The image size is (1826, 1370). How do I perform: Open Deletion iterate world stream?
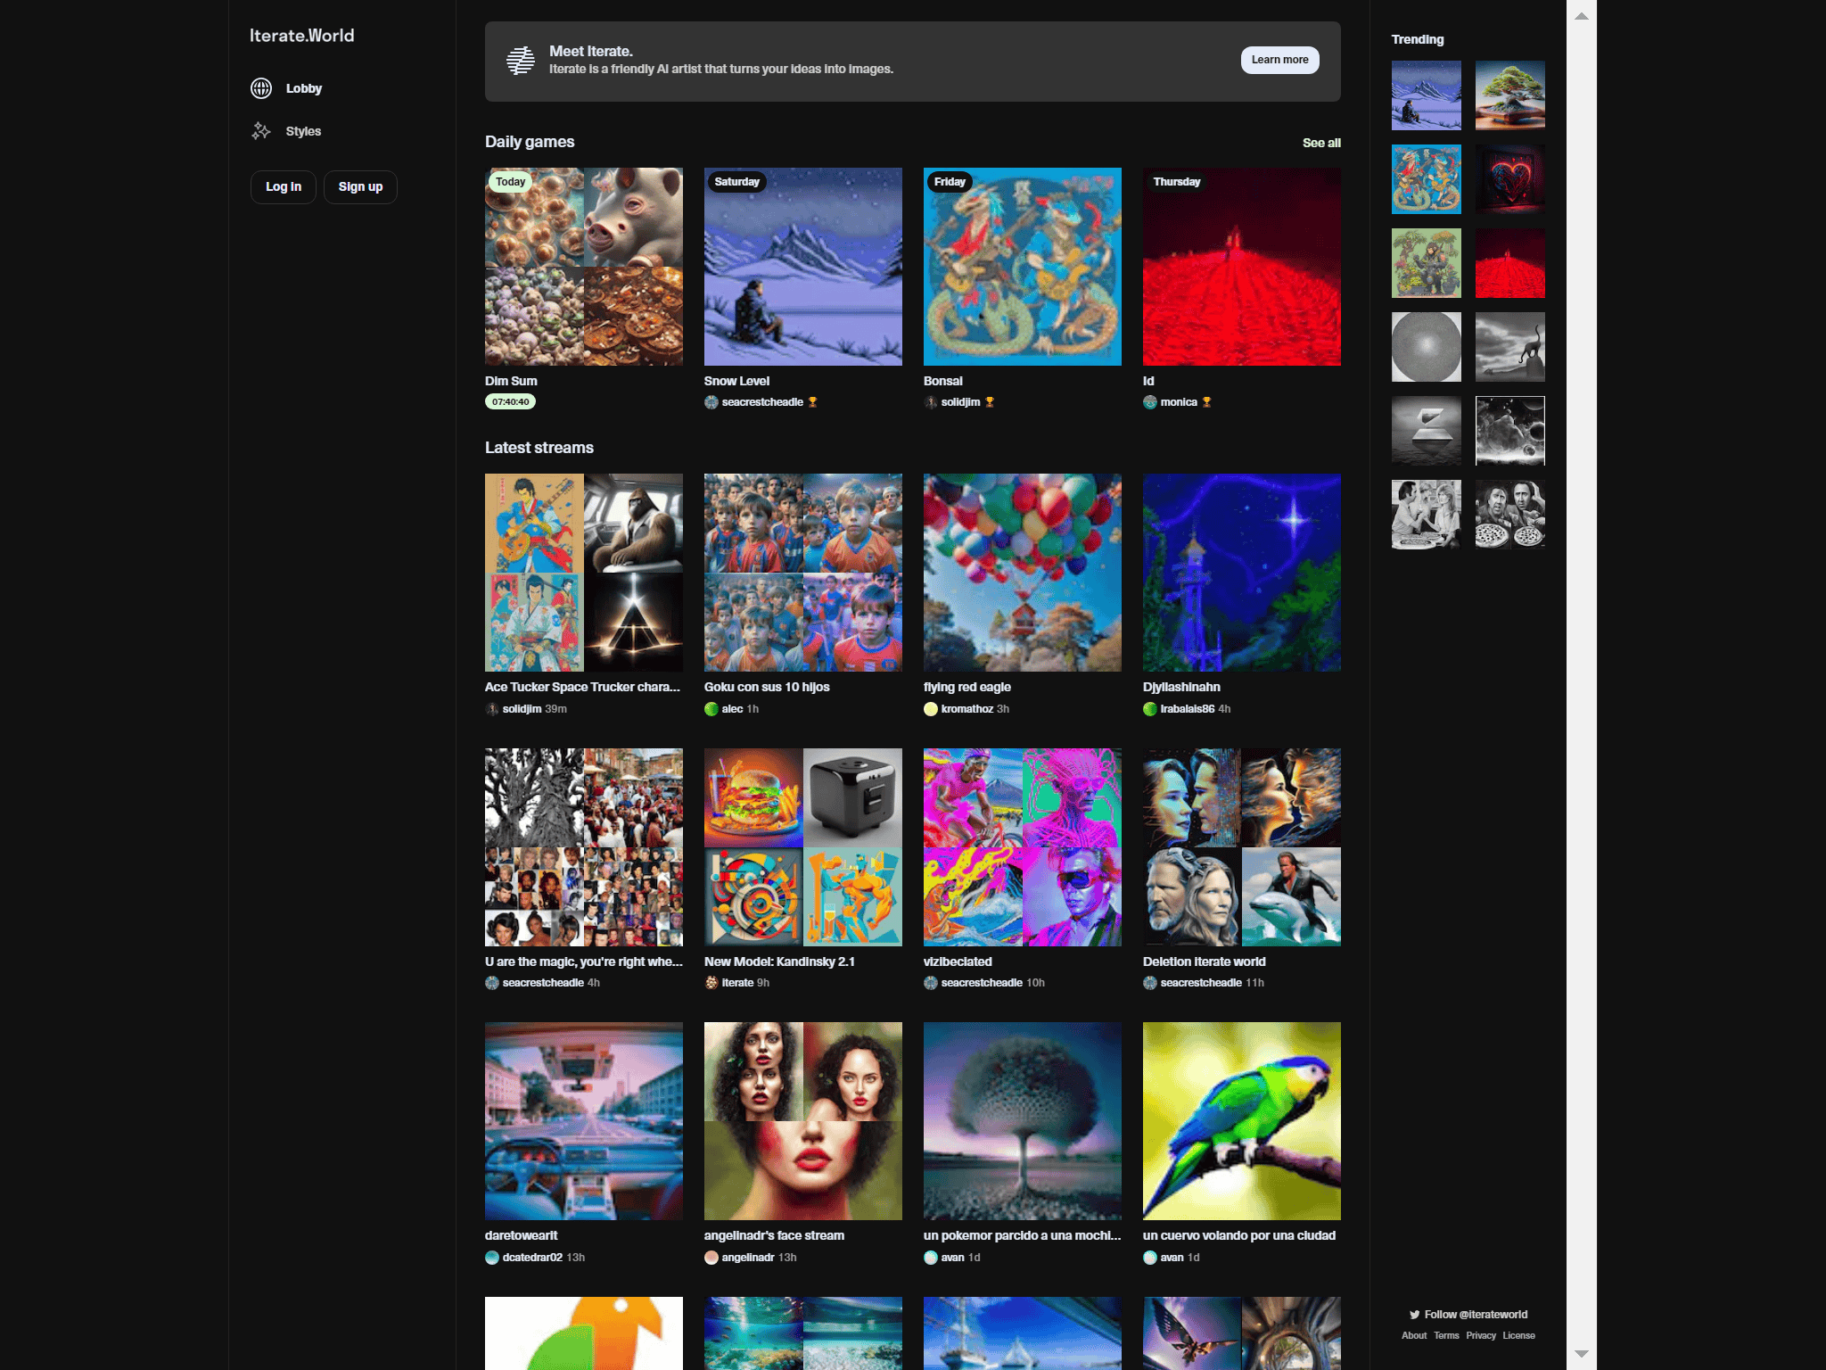1242,847
